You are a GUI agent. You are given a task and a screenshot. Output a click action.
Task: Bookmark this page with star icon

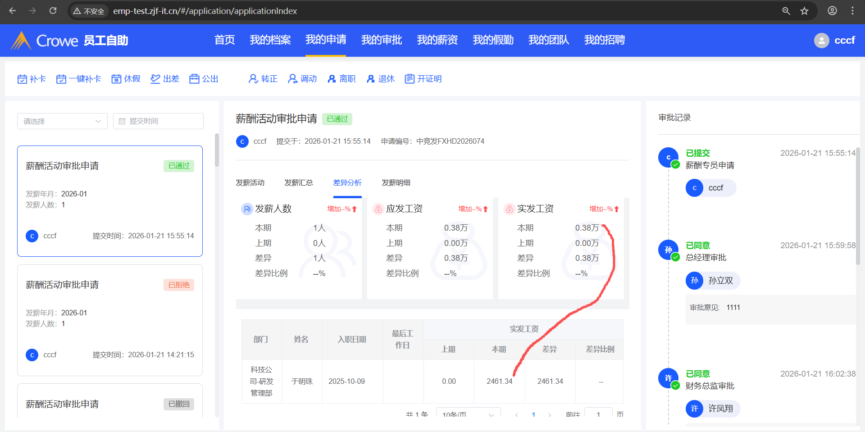click(x=804, y=11)
